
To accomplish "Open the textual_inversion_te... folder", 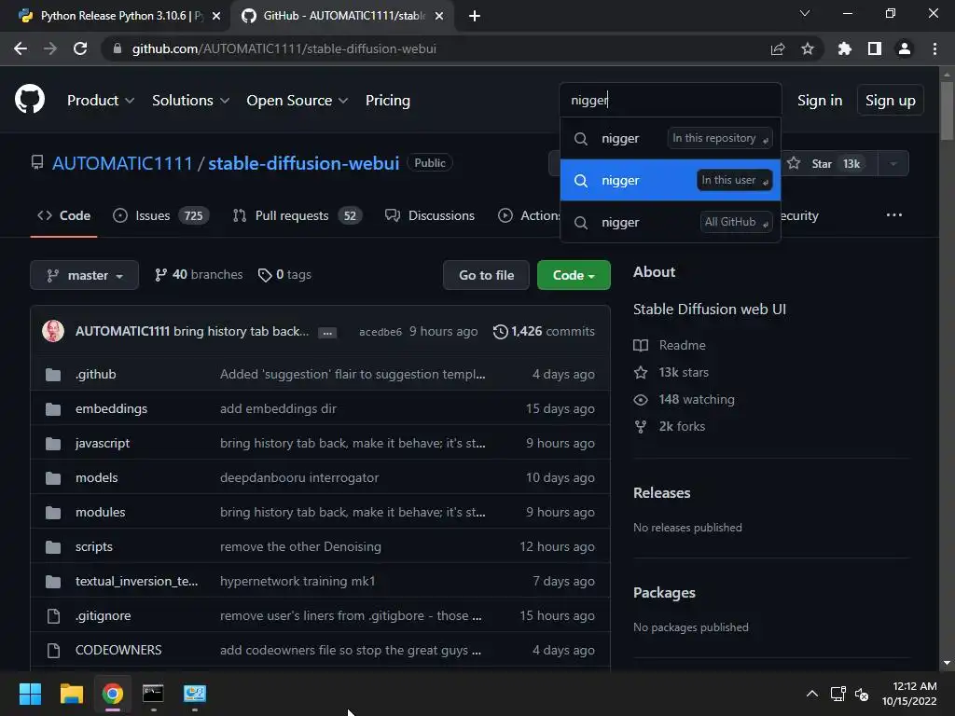I will pos(136,581).
